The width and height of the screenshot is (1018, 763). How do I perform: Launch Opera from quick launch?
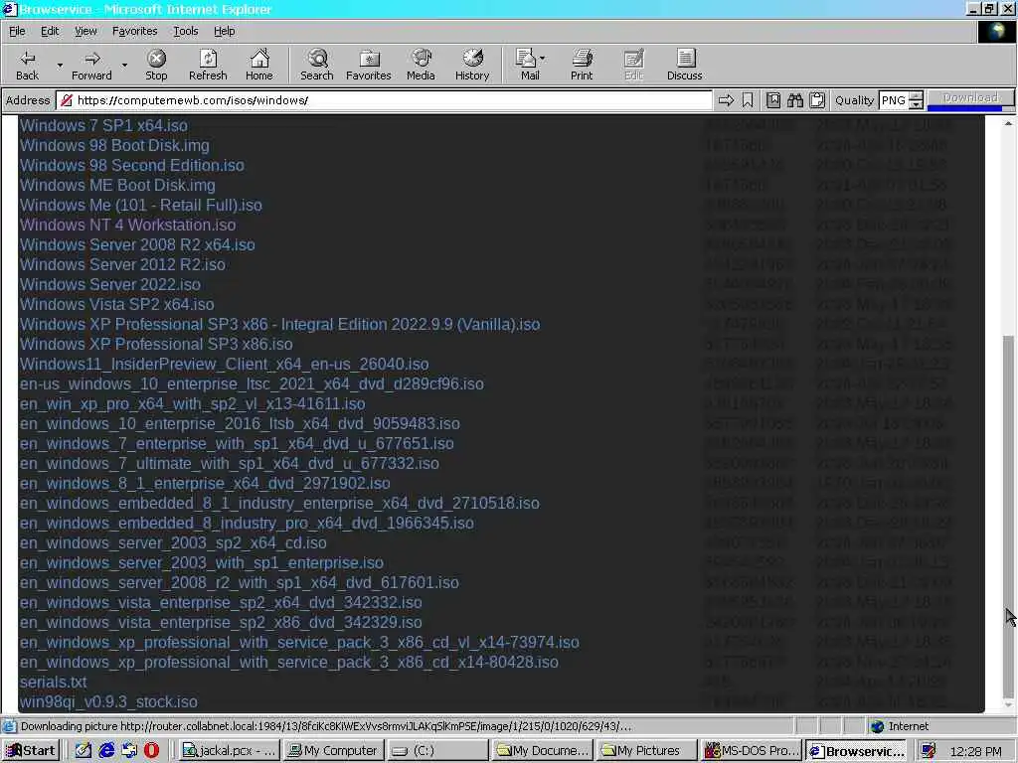151,751
